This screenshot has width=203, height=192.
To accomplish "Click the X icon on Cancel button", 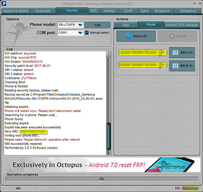I will pos(172,36).
